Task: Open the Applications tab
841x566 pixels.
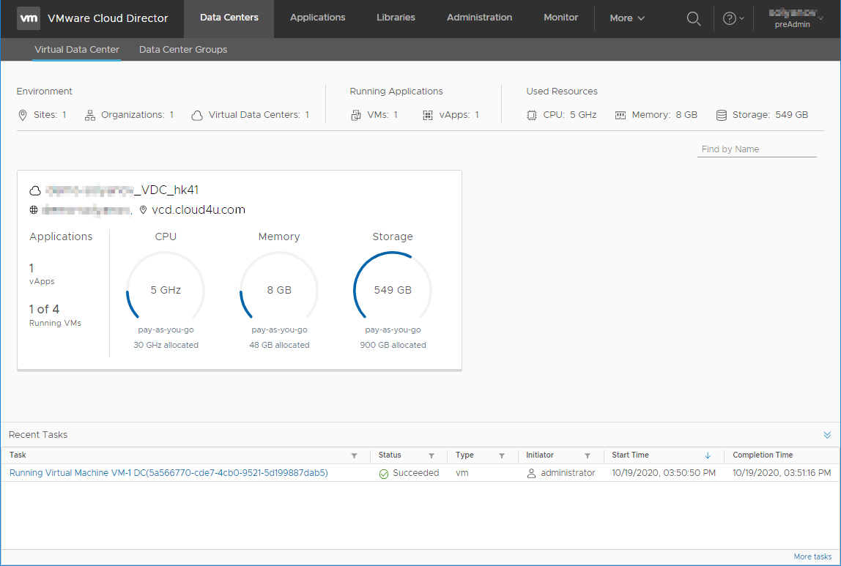Action: 317,18
